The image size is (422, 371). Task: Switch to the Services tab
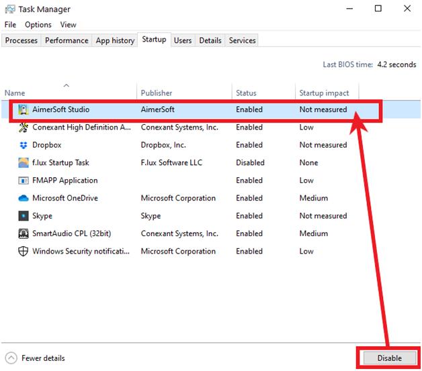click(x=242, y=40)
